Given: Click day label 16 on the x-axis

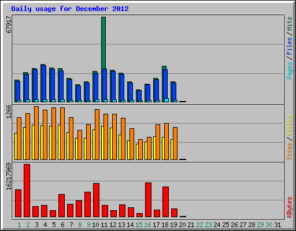Looking at the screenshot, I should 147,225.
